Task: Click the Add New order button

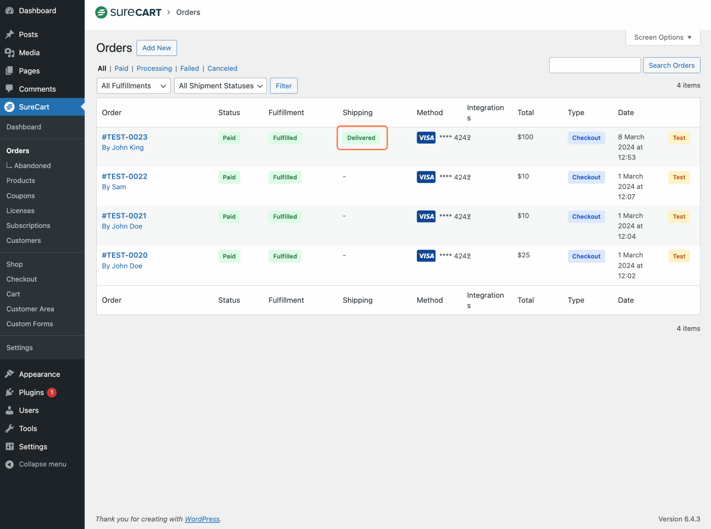Action: click(157, 48)
